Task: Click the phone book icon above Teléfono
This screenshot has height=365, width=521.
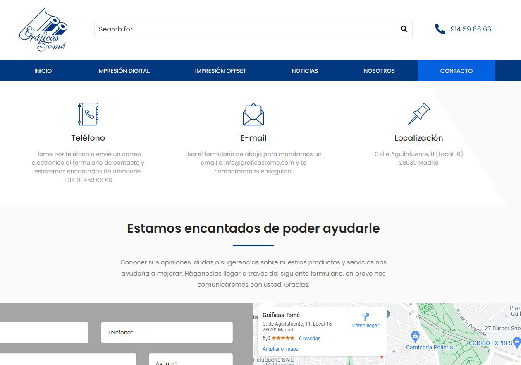Action: pos(88,114)
